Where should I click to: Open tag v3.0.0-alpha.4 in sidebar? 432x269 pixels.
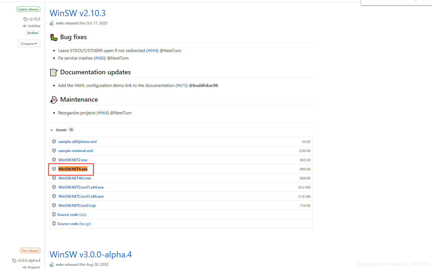tap(29, 261)
